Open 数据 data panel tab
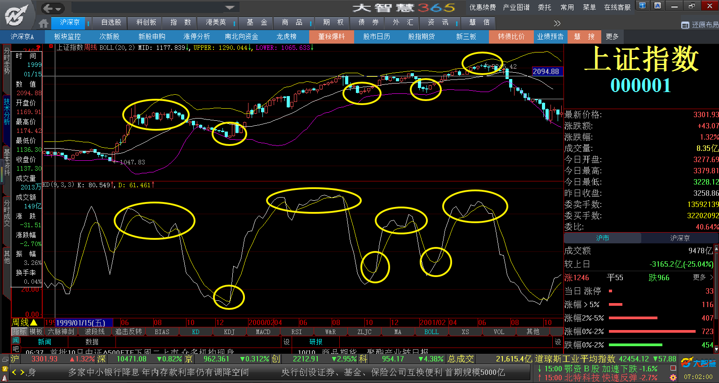Screen dimensions: 719x383 pos(92,342)
